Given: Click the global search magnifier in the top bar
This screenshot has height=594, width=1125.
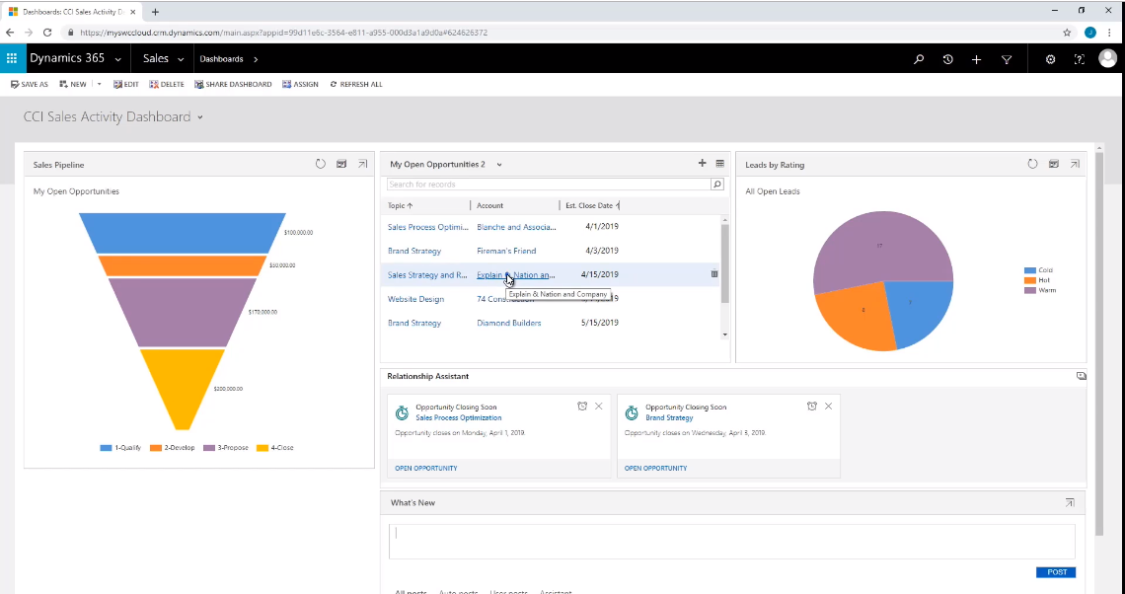Looking at the screenshot, I should [919, 59].
